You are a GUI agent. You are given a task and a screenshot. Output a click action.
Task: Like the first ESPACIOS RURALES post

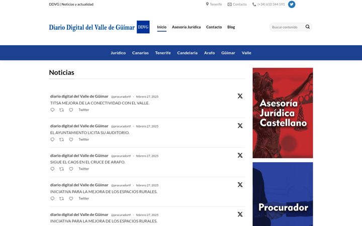click(71, 198)
